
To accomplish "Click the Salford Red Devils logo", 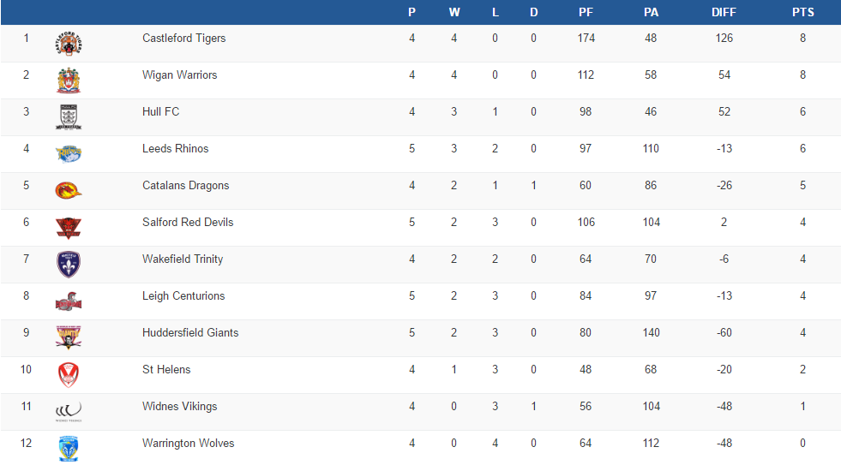I will click(x=69, y=228).
